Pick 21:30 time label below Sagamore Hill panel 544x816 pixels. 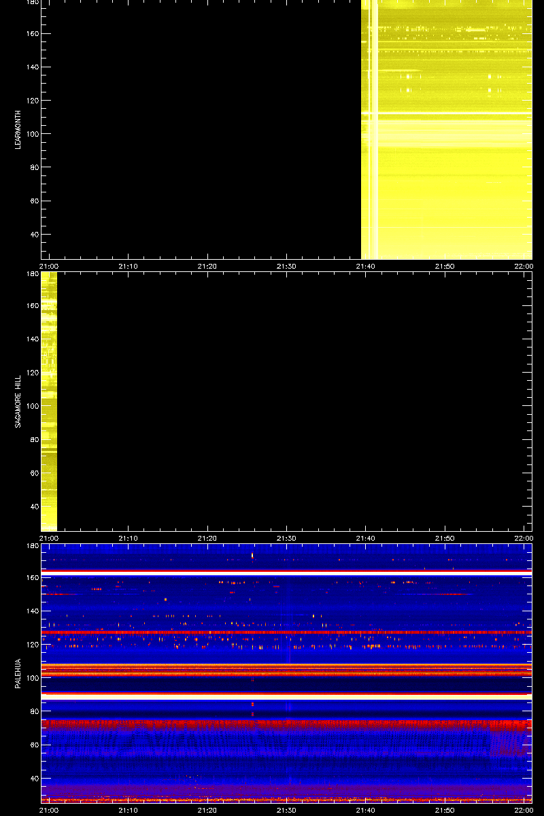286,538
